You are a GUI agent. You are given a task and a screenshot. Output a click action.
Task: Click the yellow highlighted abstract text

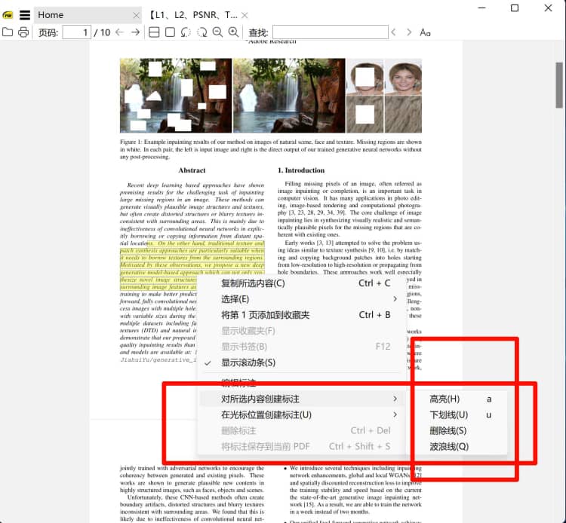(192, 265)
